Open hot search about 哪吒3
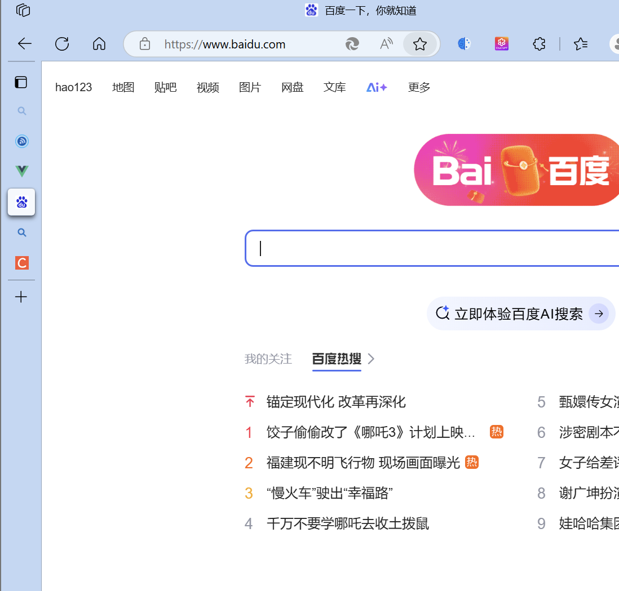The height and width of the screenshot is (591, 619). tap(371, 432)
